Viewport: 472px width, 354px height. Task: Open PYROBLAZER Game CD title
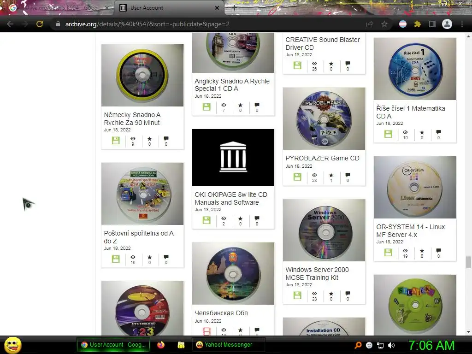pyautogui.click(x=322, y=158)
